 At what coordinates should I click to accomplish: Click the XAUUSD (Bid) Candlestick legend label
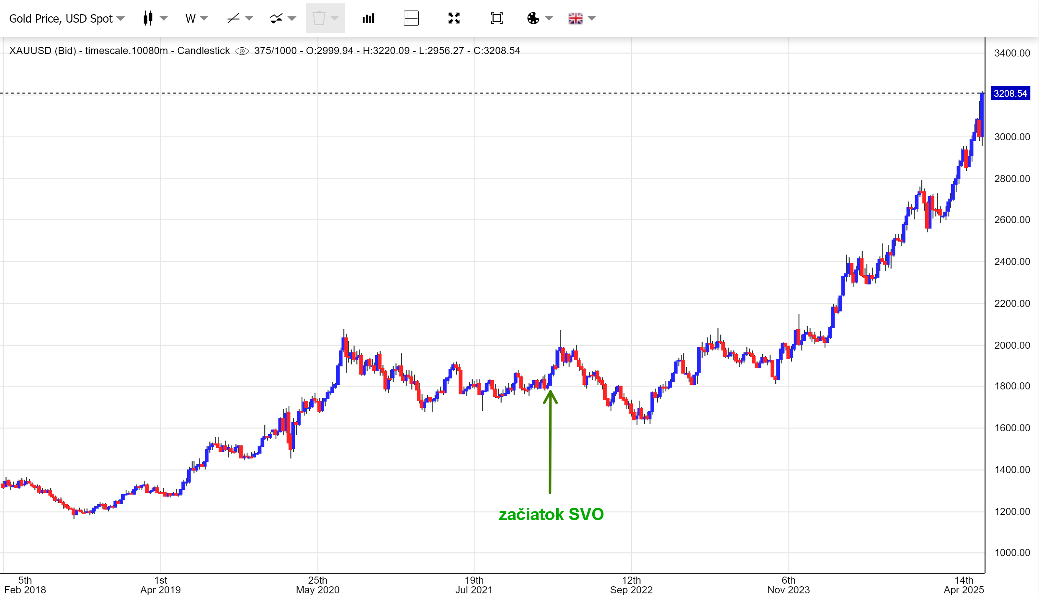(119, 51)
